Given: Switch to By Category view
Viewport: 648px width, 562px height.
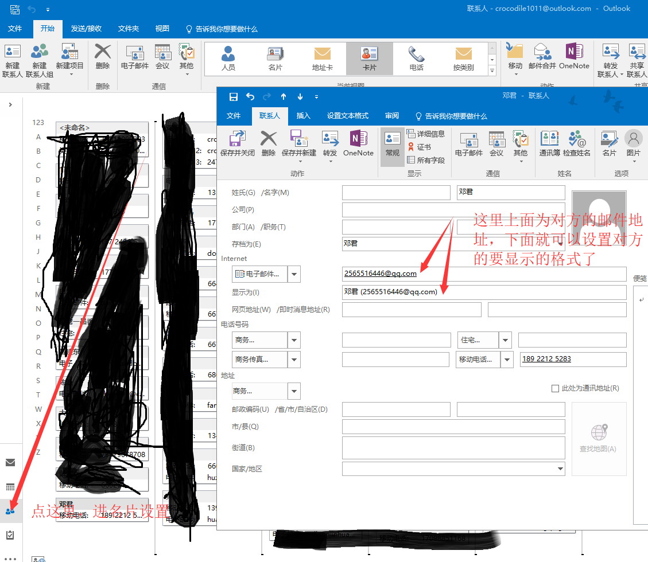Looking at the screenshot, I should (x=463, y=58).
